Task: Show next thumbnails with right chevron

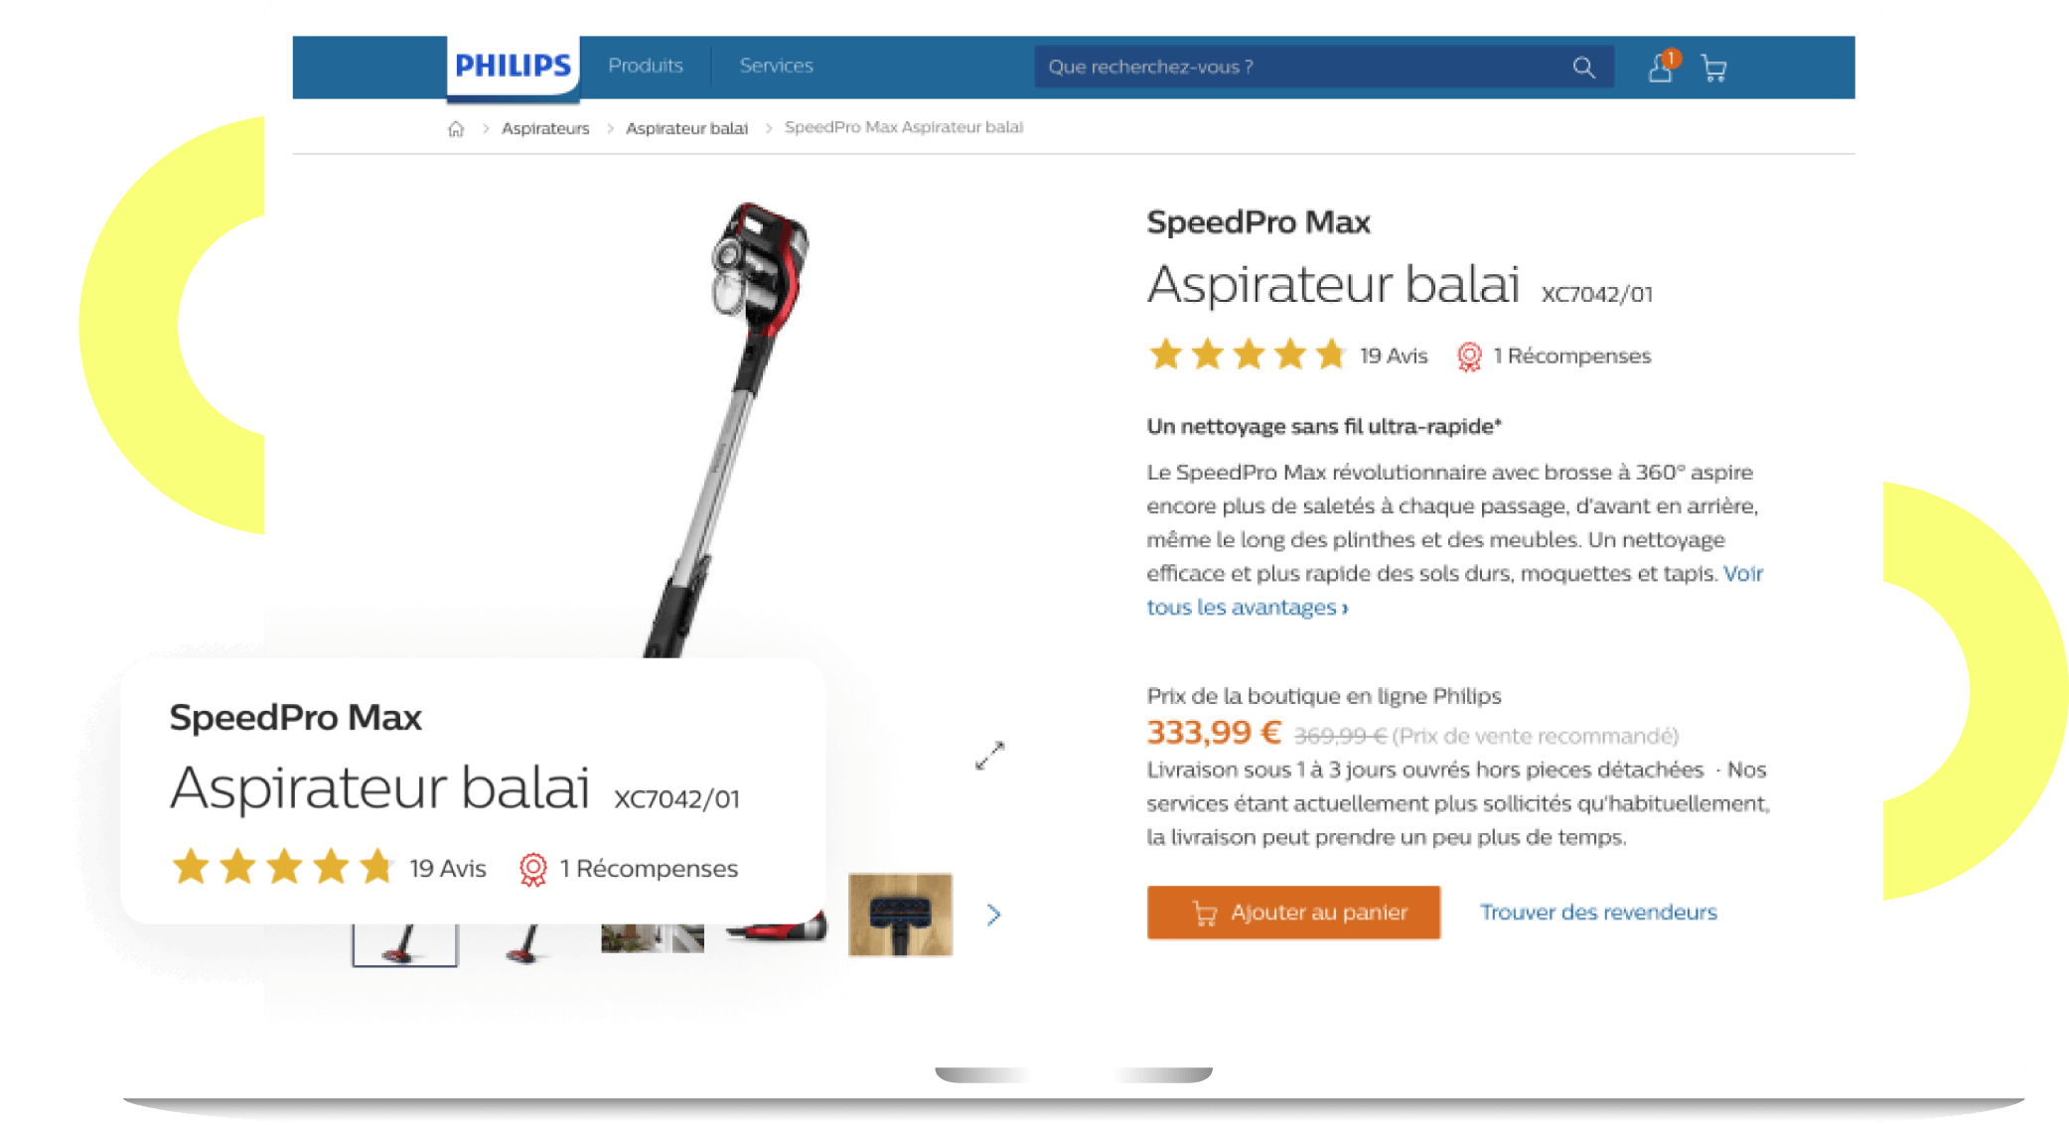Action: [x=993, y=914]
